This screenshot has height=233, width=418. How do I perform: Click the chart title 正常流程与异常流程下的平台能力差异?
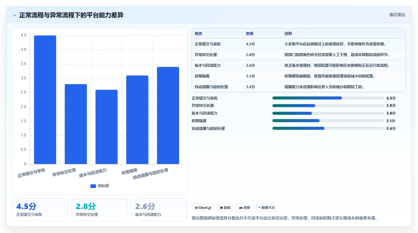[x=71, y=15]
